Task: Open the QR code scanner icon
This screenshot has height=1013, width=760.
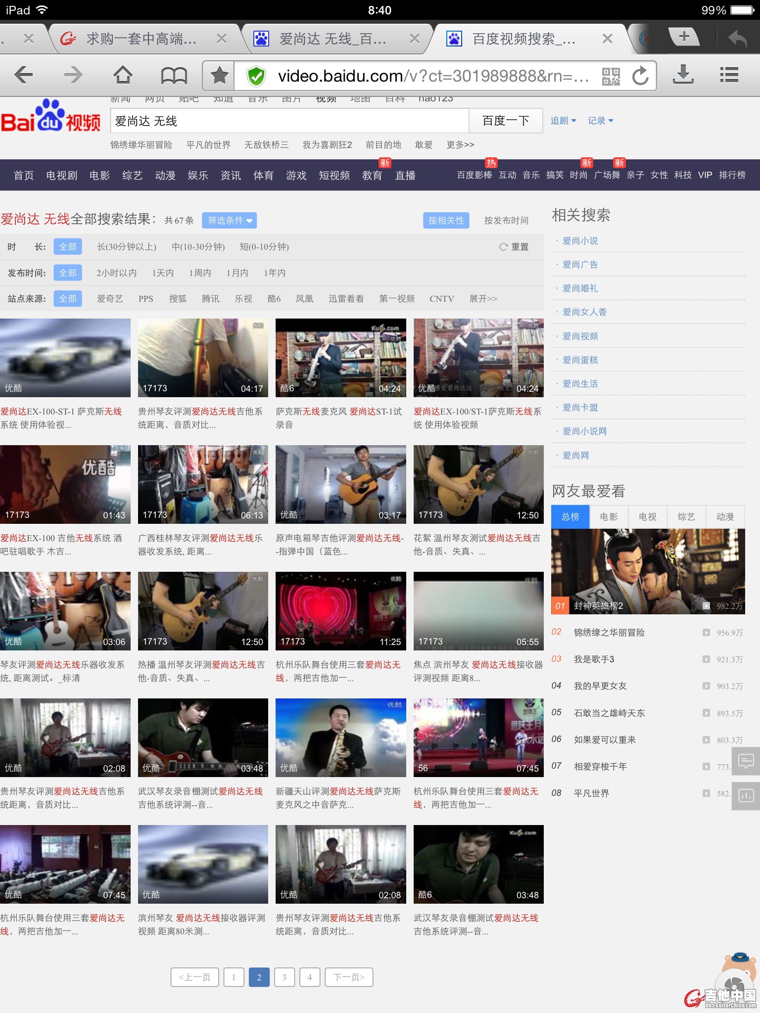Action: pos(611,76)
